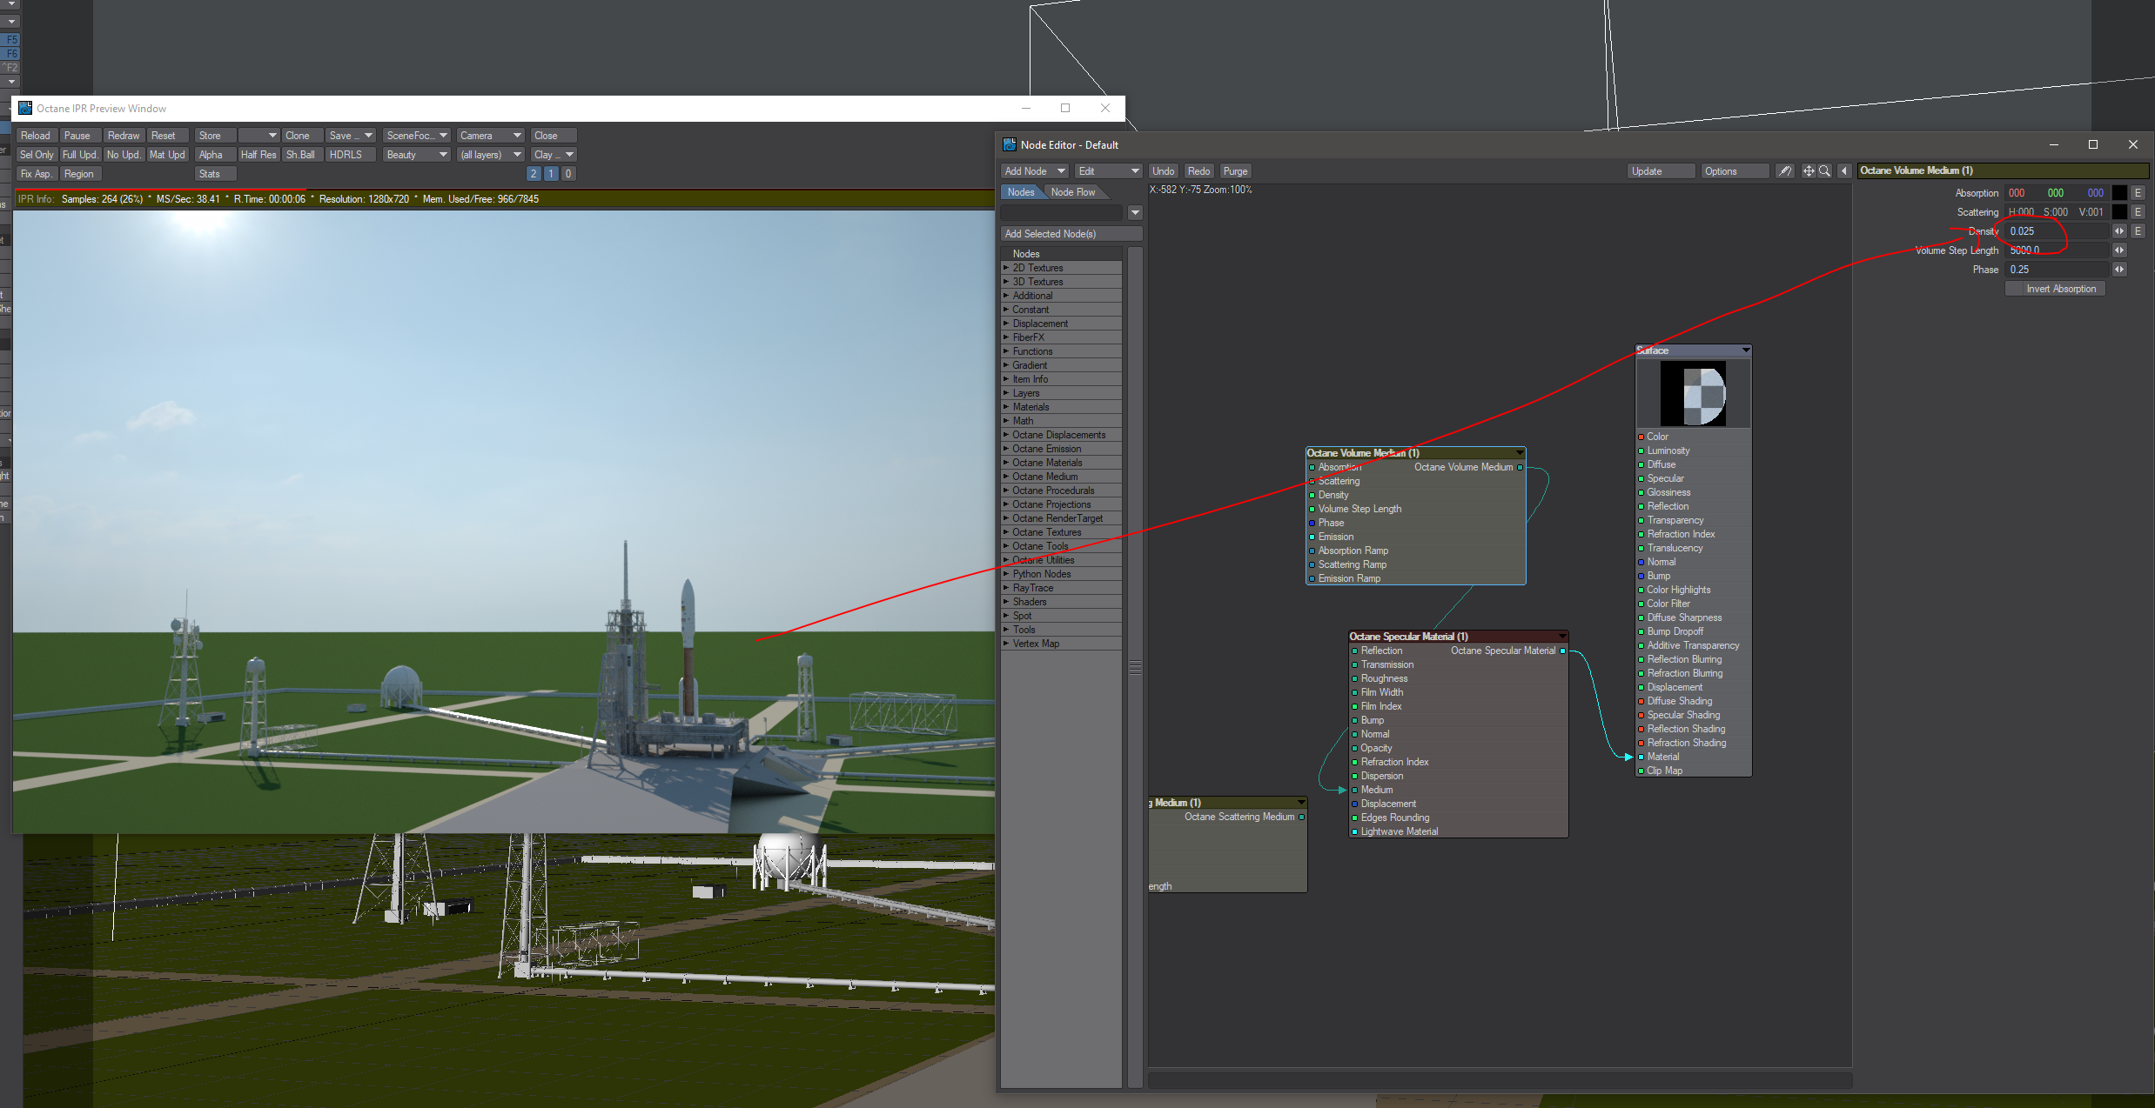
Task: Open the Edit menu in Node Editor
Action: [1107, 171]
